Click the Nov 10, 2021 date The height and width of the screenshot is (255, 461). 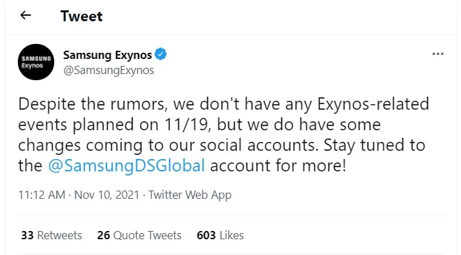click(107, 195)
